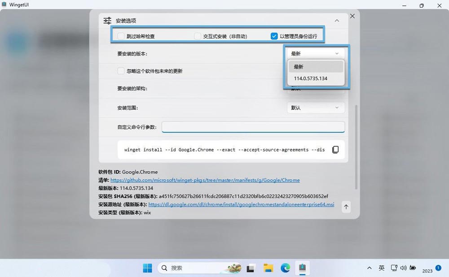Screen dimensions: 449x277
Task: Select 最新 in the version list
Action: 316,67
